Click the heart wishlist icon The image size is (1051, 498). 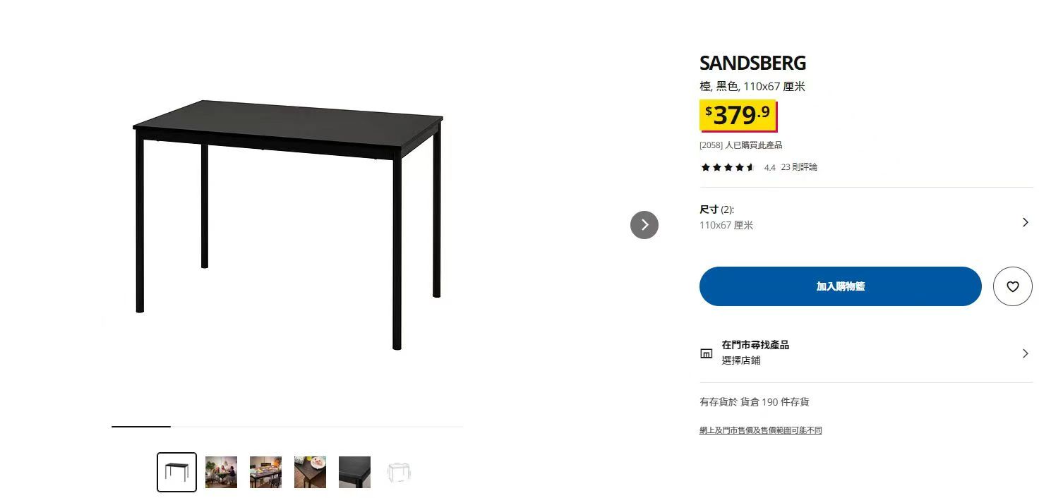click(1012, 286)
